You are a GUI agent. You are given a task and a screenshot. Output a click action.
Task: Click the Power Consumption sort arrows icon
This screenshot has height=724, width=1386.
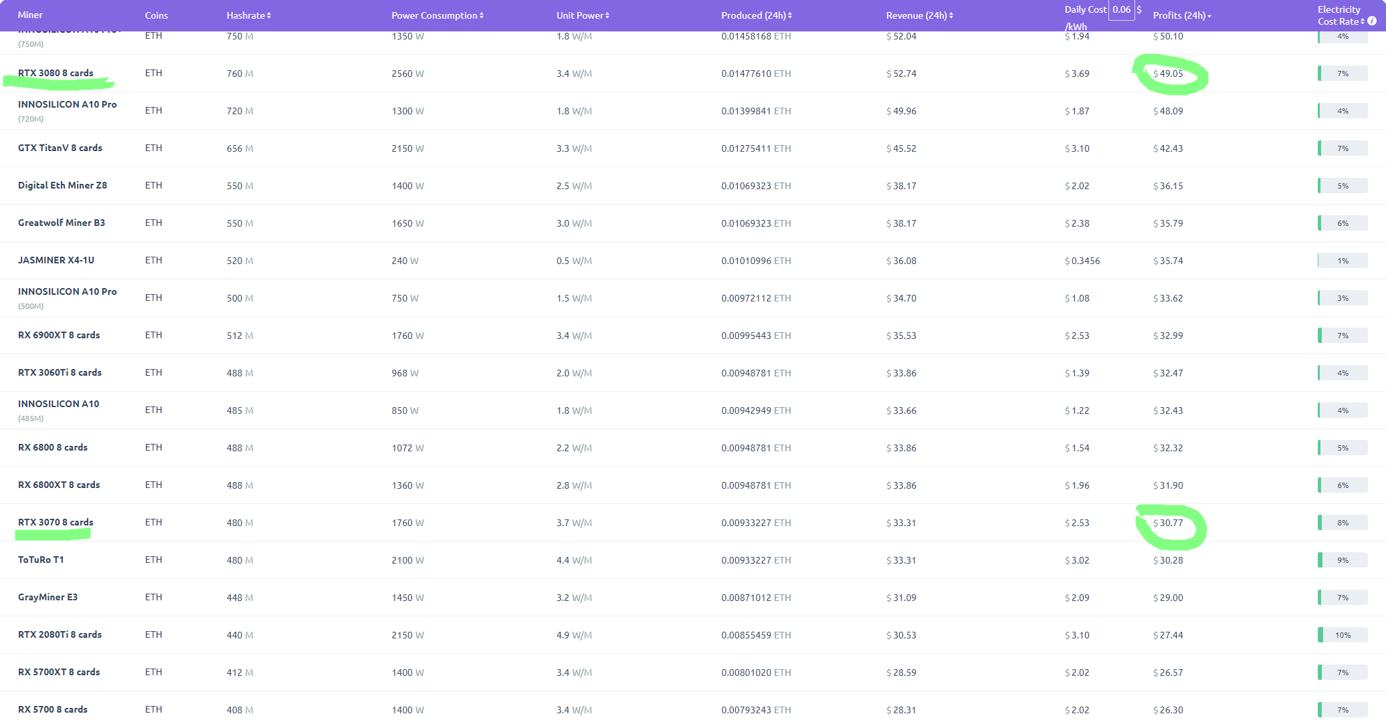point(482,15)
